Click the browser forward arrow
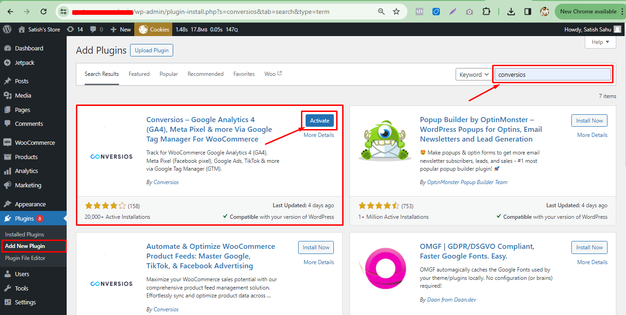 pyautogui.click(x=27, y=12)
